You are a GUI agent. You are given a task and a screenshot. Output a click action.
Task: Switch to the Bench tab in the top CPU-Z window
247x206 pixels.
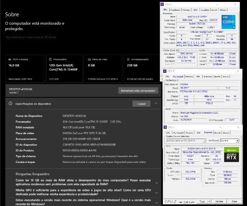click(214, 10)
